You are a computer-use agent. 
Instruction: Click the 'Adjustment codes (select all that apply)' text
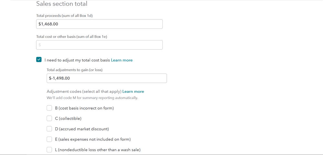pos(84,91)
